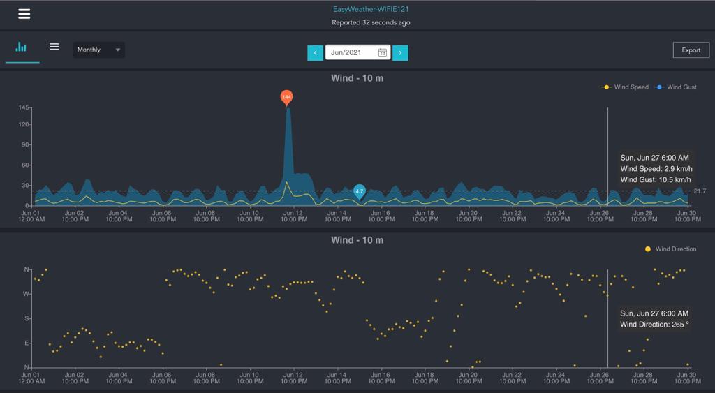Click 'Wind Direction: 265 °' tooltip text
This screenshot has width=715, height=393.
(654, 325)
